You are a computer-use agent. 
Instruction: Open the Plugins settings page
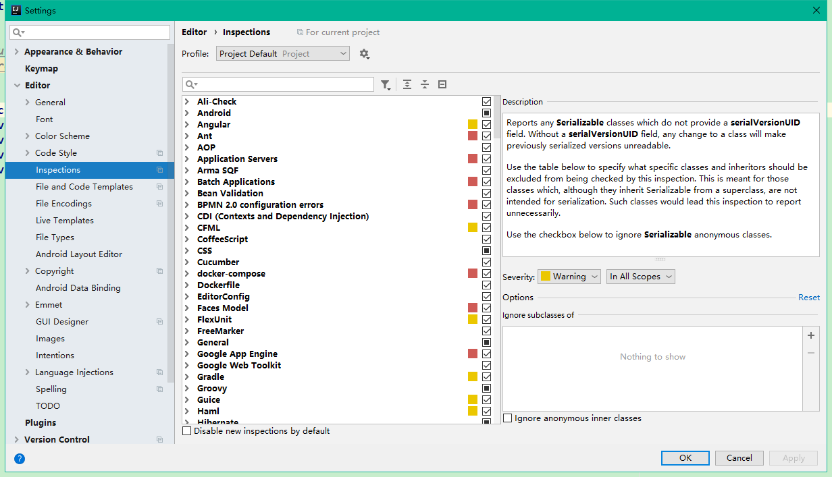pyautogui.click(x=41, y=423)
